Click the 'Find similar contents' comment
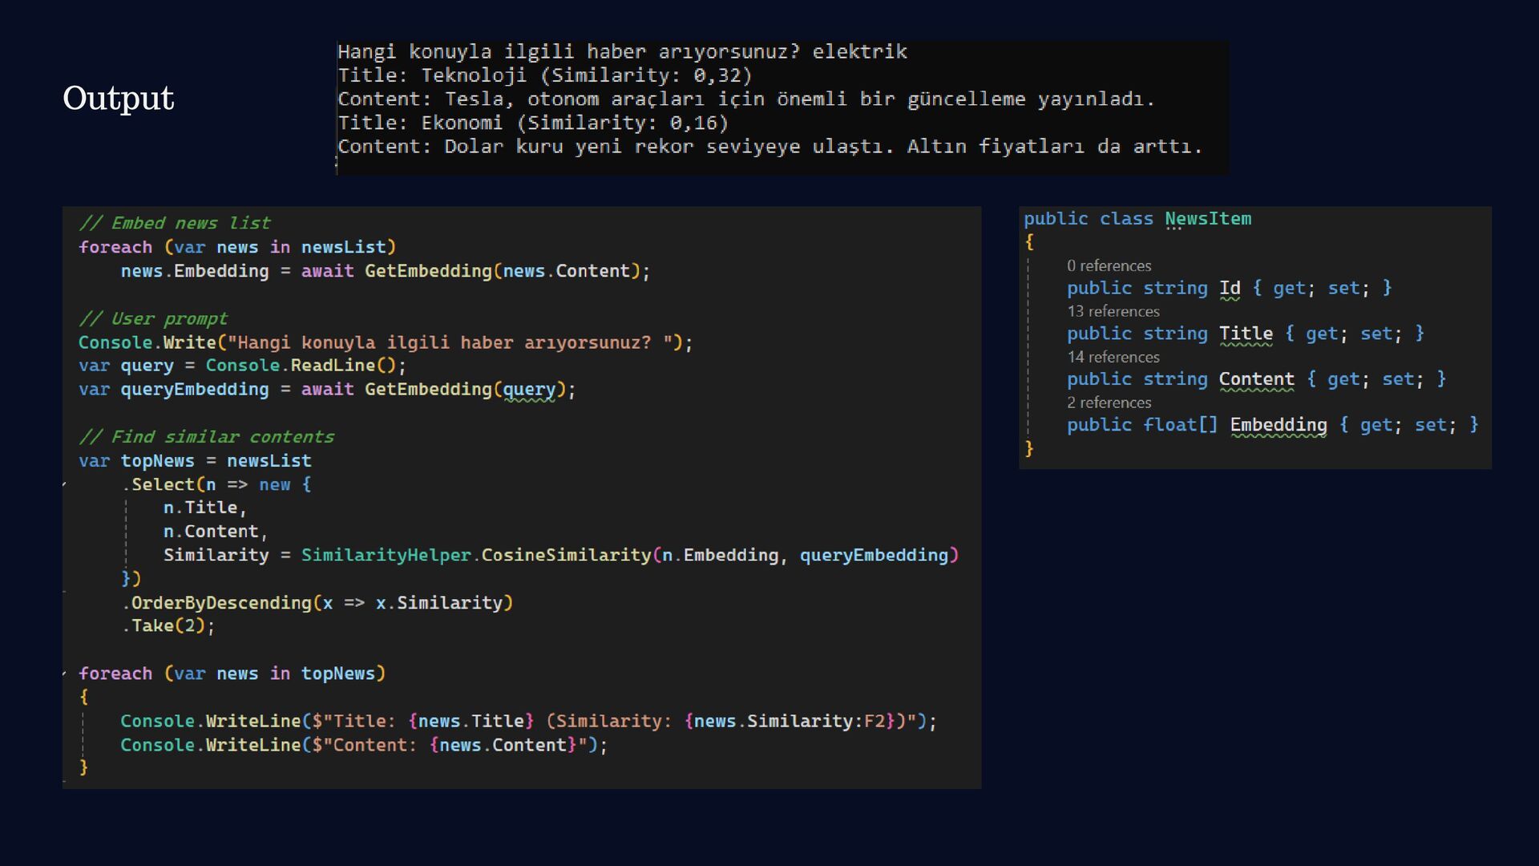 [x=206, y=437]
